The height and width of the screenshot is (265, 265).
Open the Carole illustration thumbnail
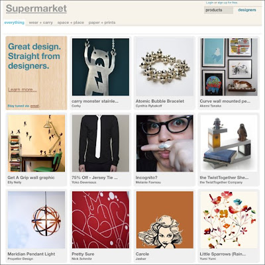[x=165, y=220]
